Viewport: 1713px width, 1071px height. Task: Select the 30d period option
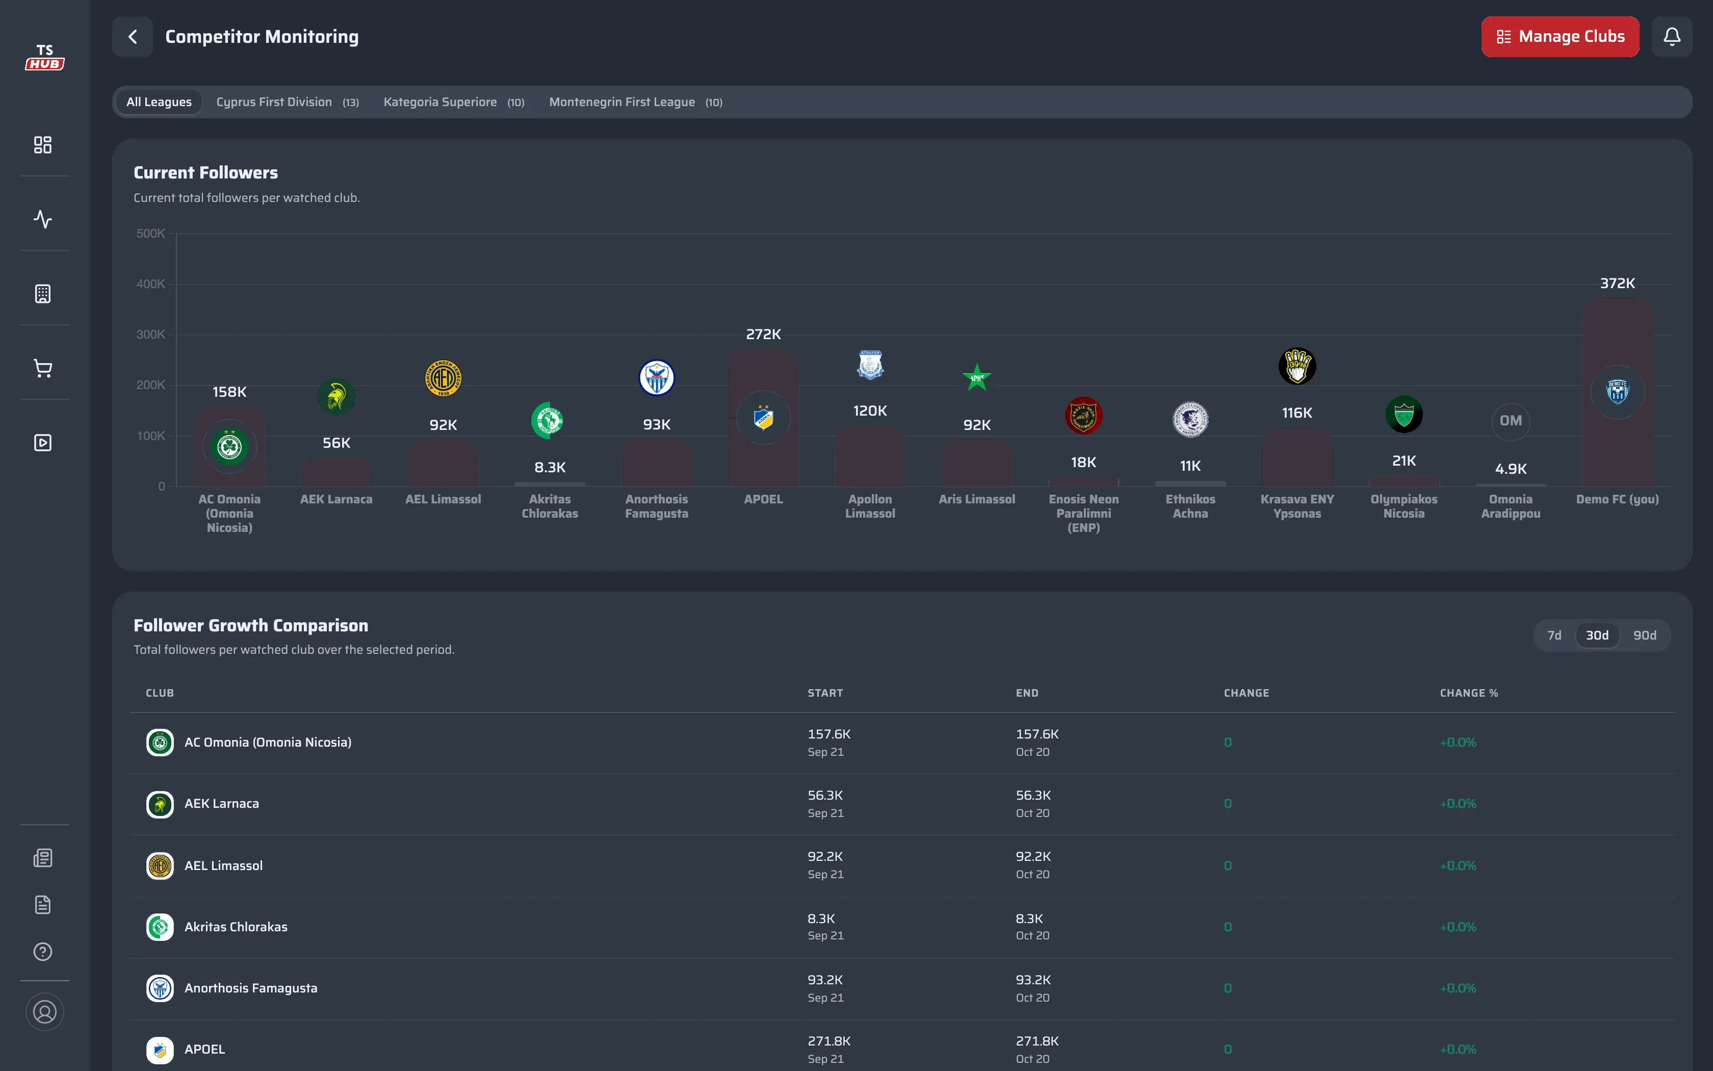1597,635
